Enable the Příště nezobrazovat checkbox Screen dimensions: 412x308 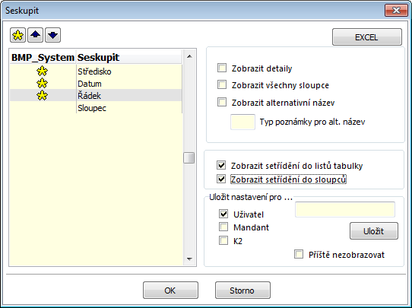[x=299, y=254]
